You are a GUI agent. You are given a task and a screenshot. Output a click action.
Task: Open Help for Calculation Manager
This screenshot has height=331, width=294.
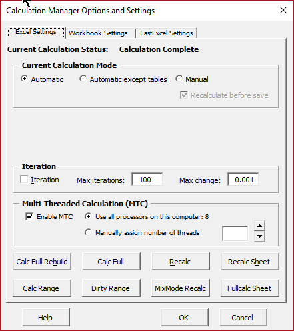[x=46, y=318]
